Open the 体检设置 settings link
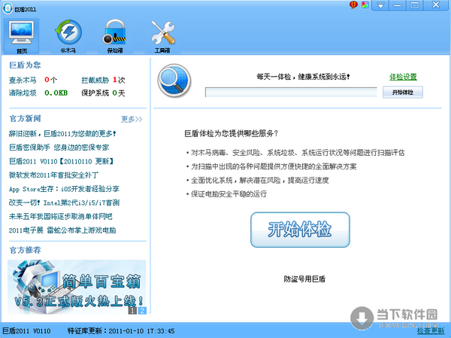Viewport: 451px width, 338px height. coord(403,77)
